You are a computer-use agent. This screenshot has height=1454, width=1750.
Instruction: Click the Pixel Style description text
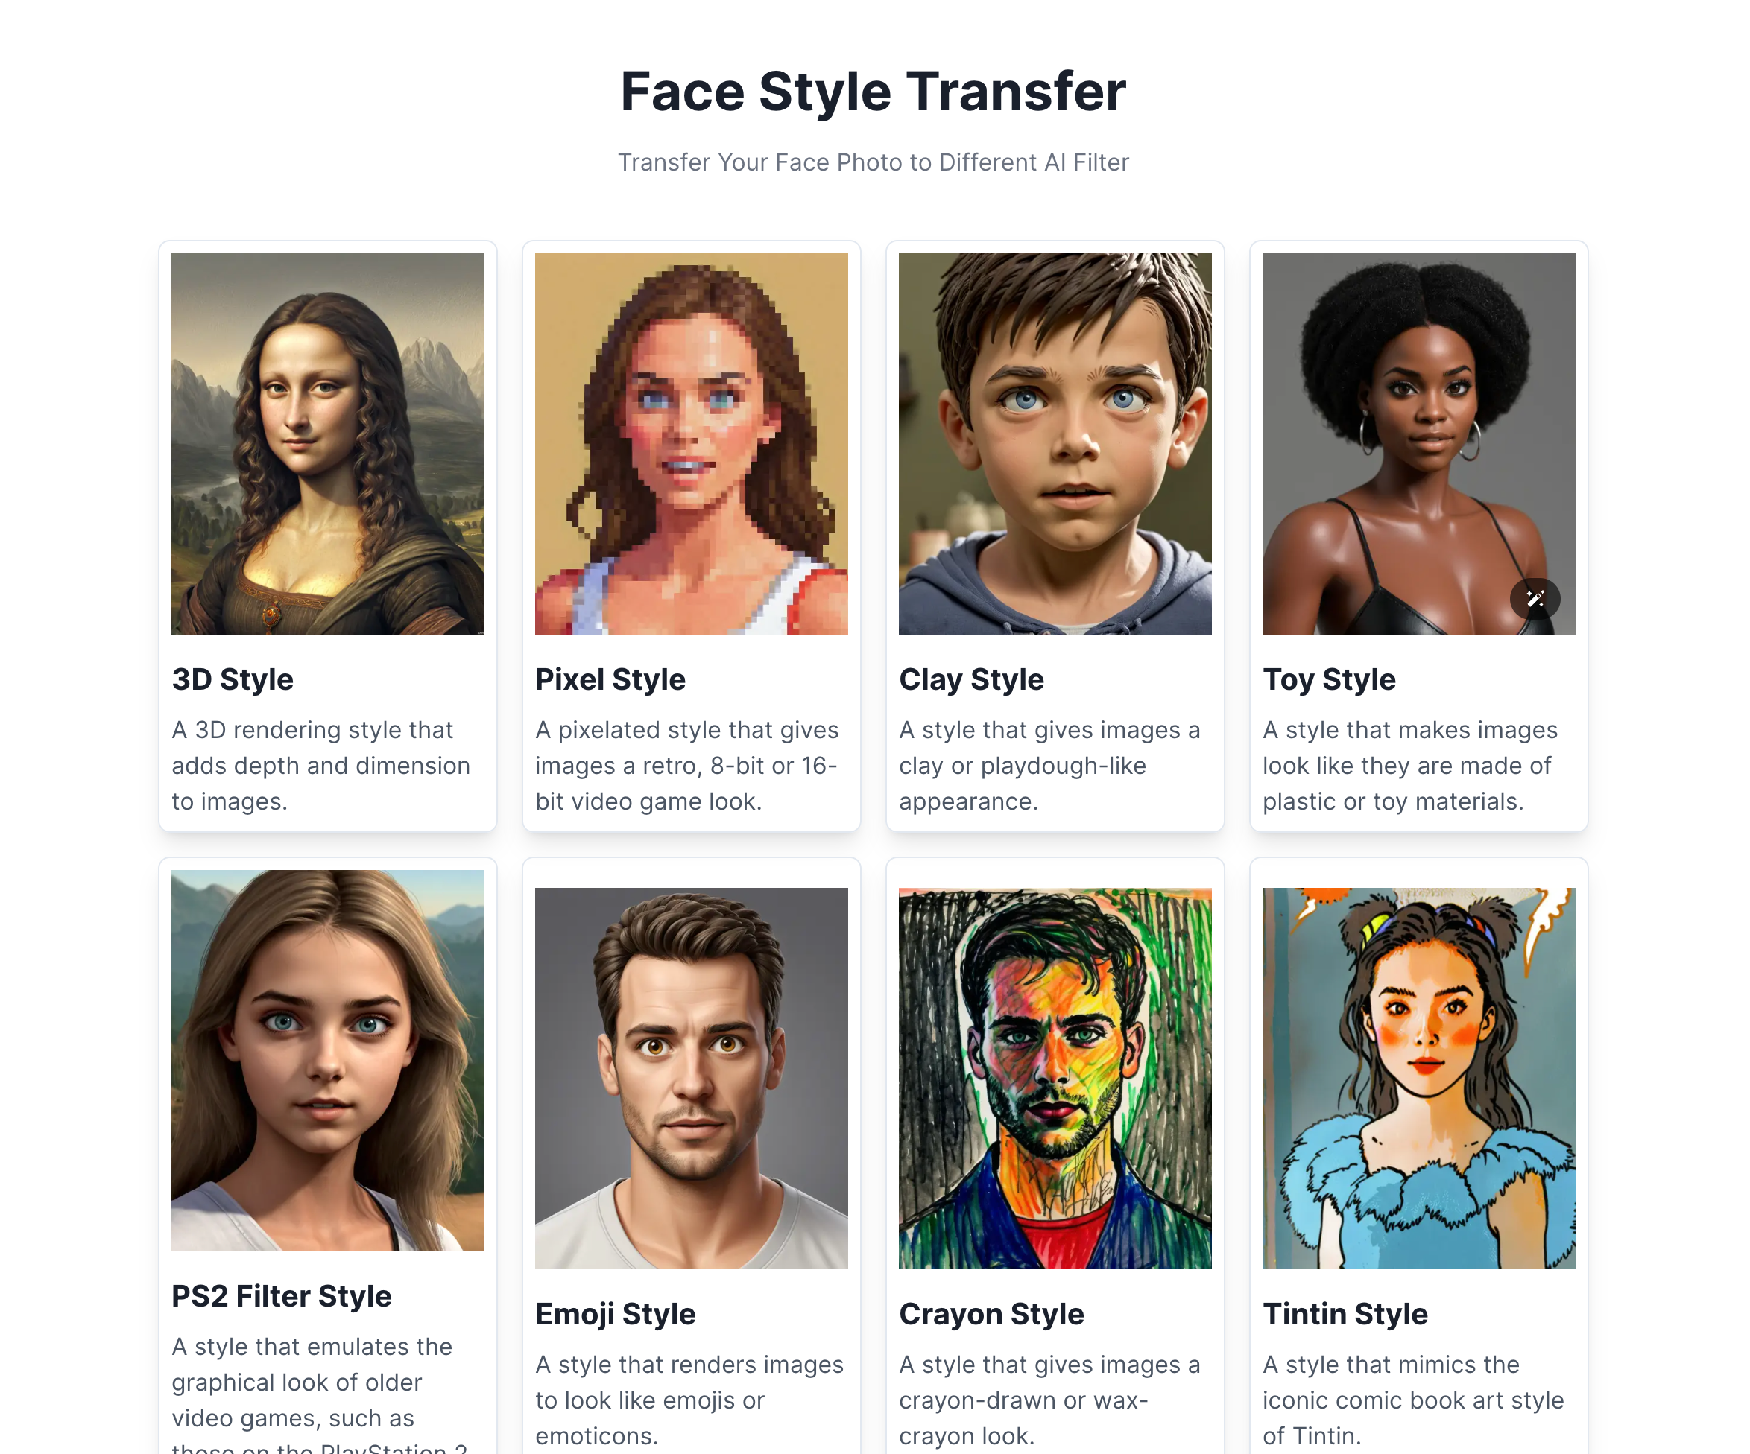687,765
